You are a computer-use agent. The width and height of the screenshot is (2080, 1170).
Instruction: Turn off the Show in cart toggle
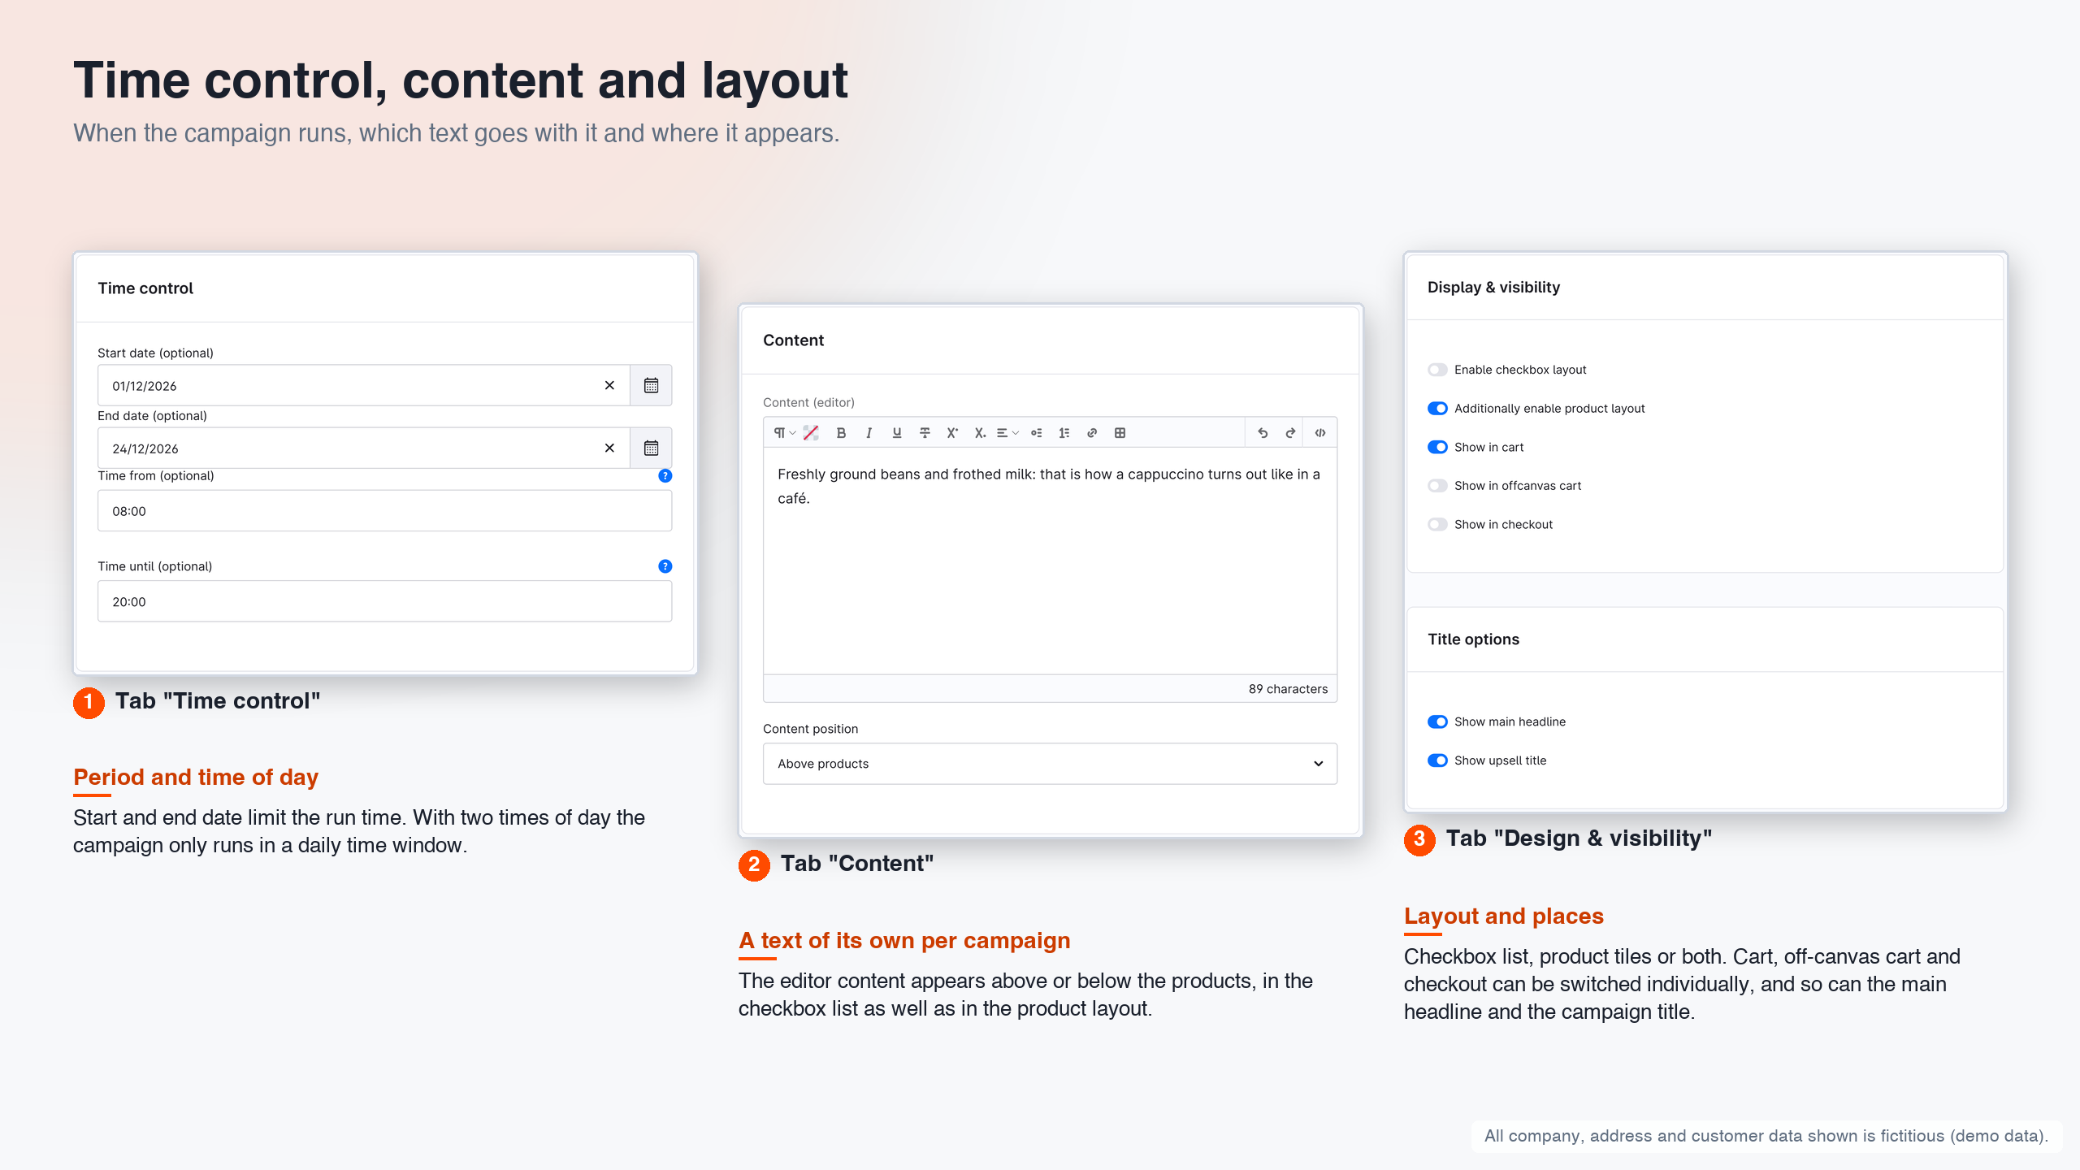click(1437, 447)
